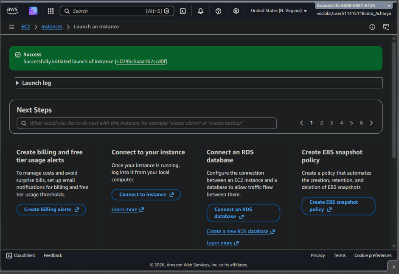Select page 1 of Next Steps
The width and height of the screenshot is (399, 274).
312,123
